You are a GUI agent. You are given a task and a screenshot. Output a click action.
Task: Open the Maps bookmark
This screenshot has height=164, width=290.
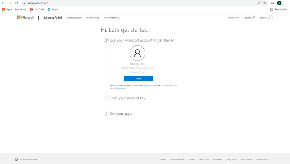53,9
